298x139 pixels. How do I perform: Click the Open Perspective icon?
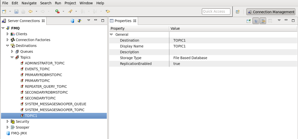(x=237, y=12)
